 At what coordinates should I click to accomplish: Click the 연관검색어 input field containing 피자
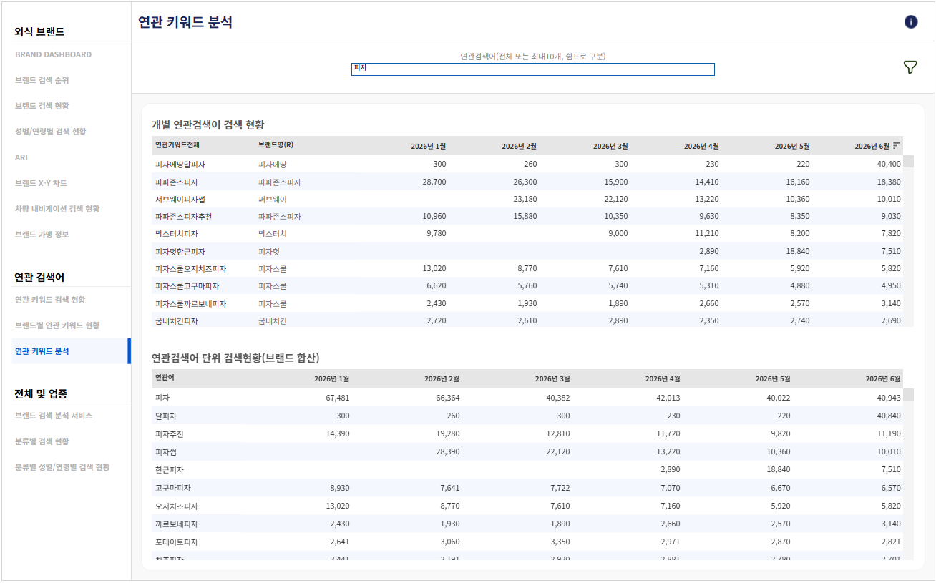point(532,69)
